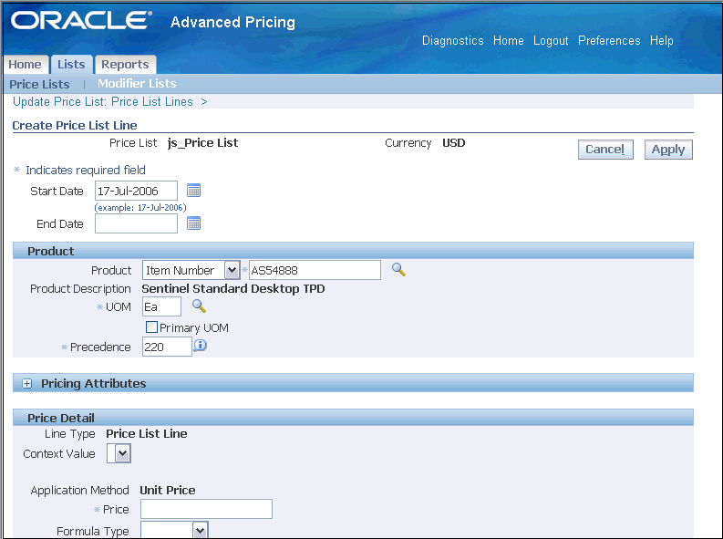Open the Price Lists subtab
The image size is (723, 539).
pyautogui.click(x=39, y=85)
